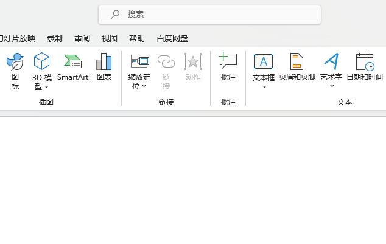Click the 批注 group label
This screenshot has width=386, height=244.
(228, 102)
